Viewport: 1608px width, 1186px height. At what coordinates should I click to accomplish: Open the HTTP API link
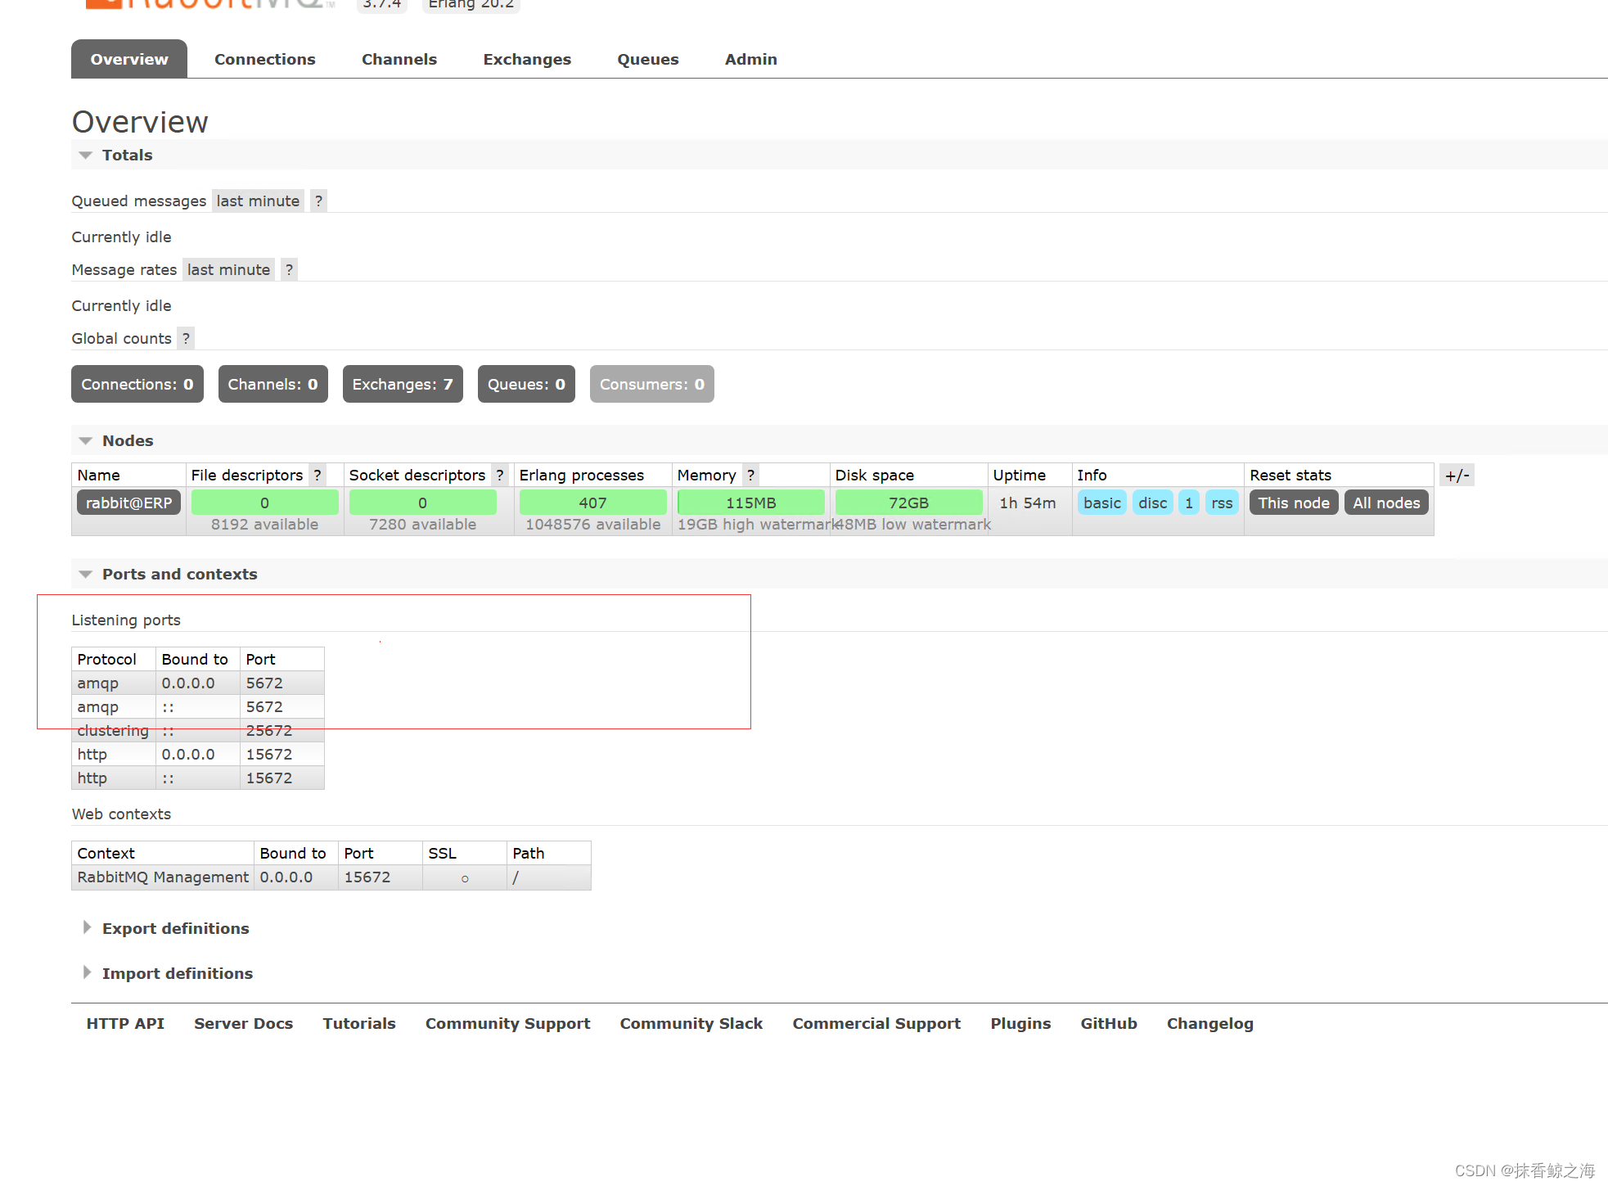[x=125, y=1024]
